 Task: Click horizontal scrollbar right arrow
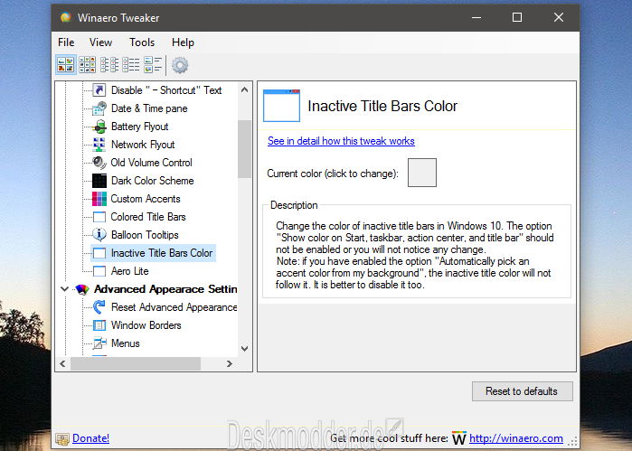pos(230,363)
